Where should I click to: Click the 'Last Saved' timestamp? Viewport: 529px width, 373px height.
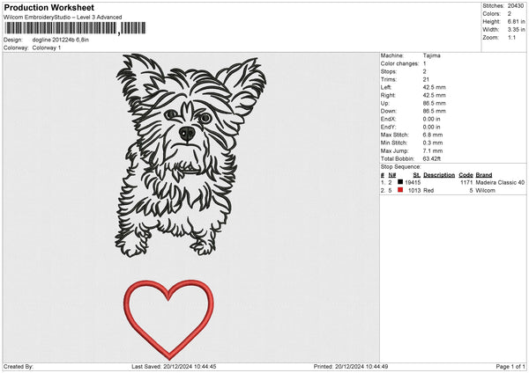click(x=174, y=367)
